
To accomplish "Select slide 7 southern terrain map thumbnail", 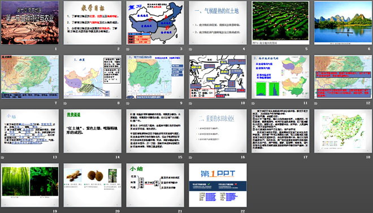I will (x=30, y=77).
